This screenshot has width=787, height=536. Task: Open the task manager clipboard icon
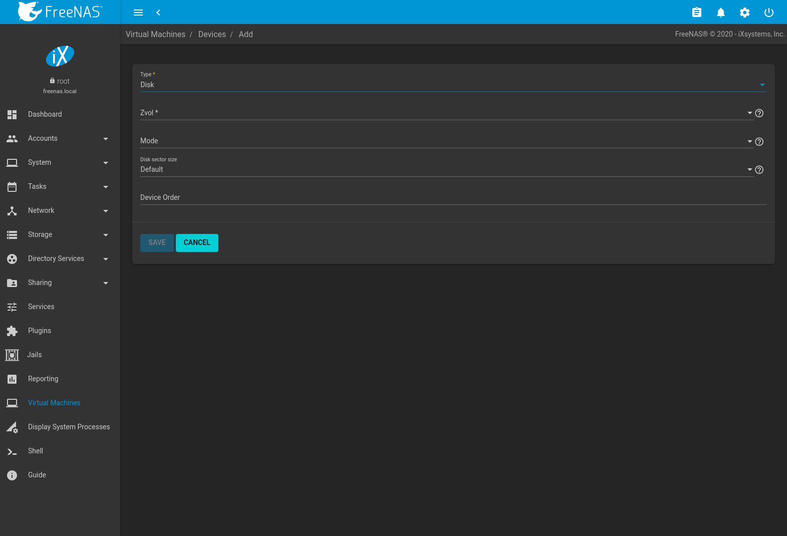click(696, 13)
